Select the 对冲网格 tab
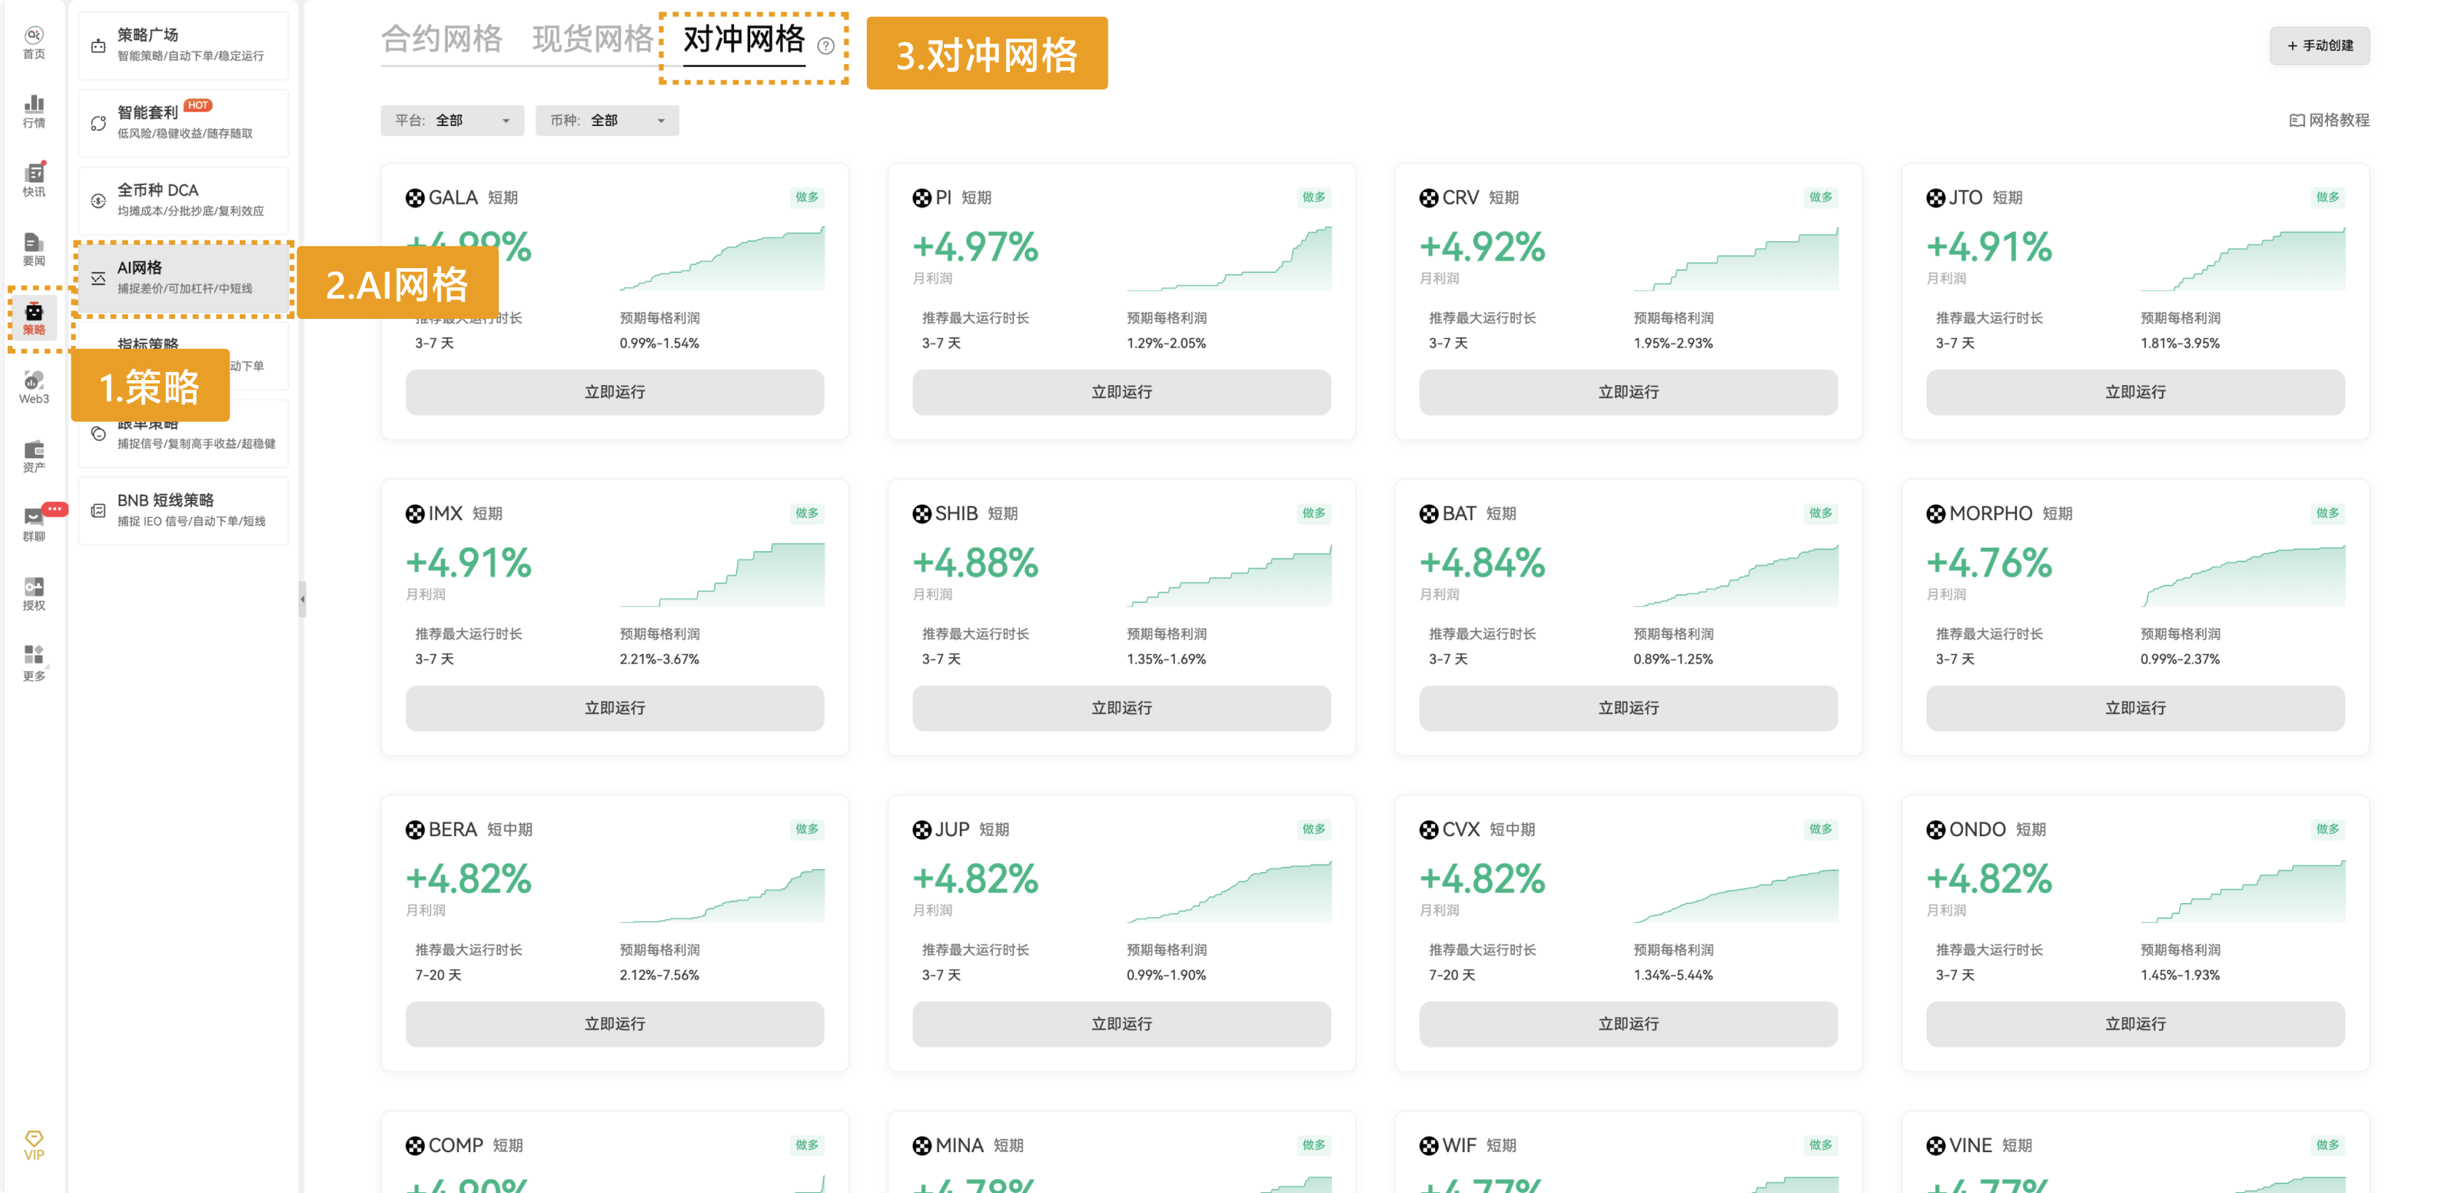 point(744,40)
